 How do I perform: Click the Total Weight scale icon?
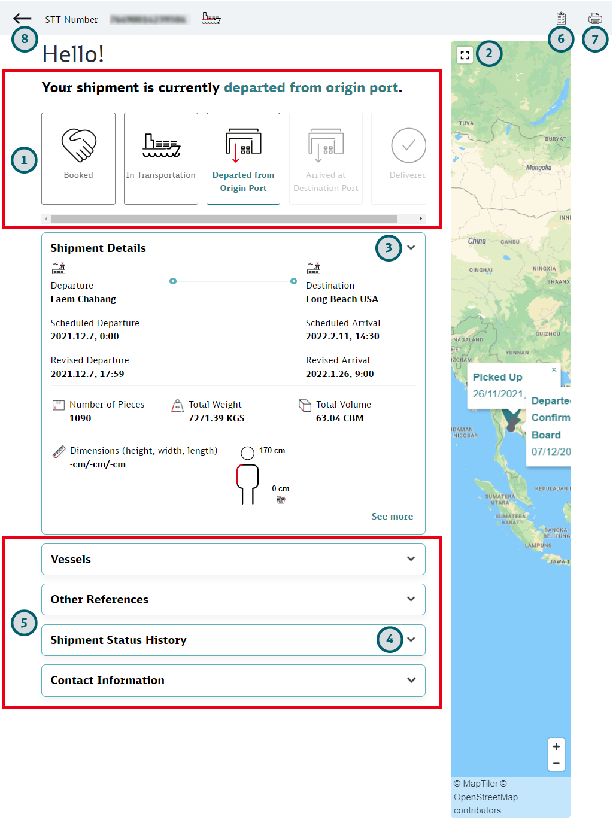(177, 405)
